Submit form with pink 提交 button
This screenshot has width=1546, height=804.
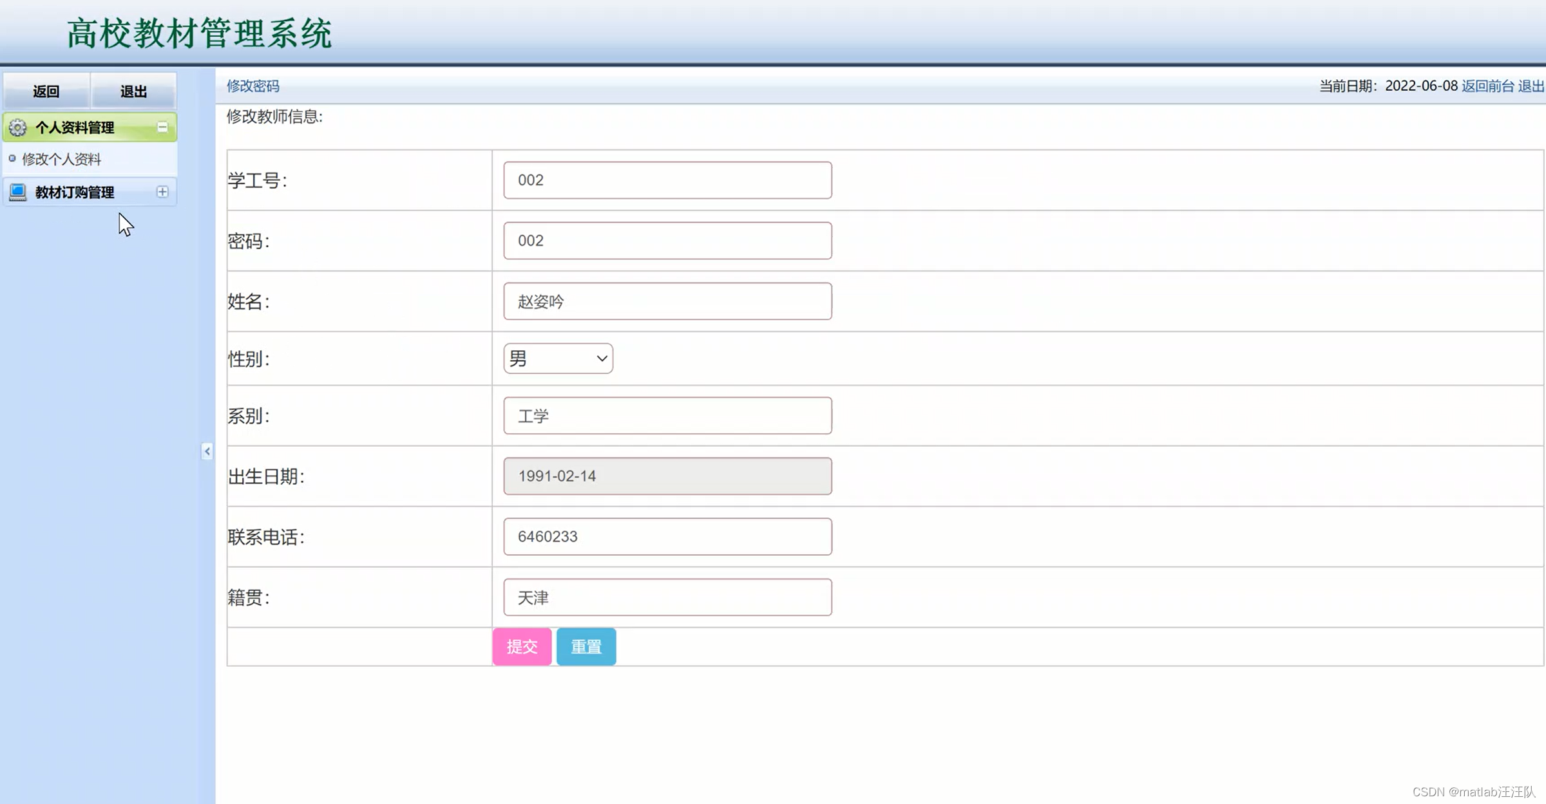click(x=522, y=646)
